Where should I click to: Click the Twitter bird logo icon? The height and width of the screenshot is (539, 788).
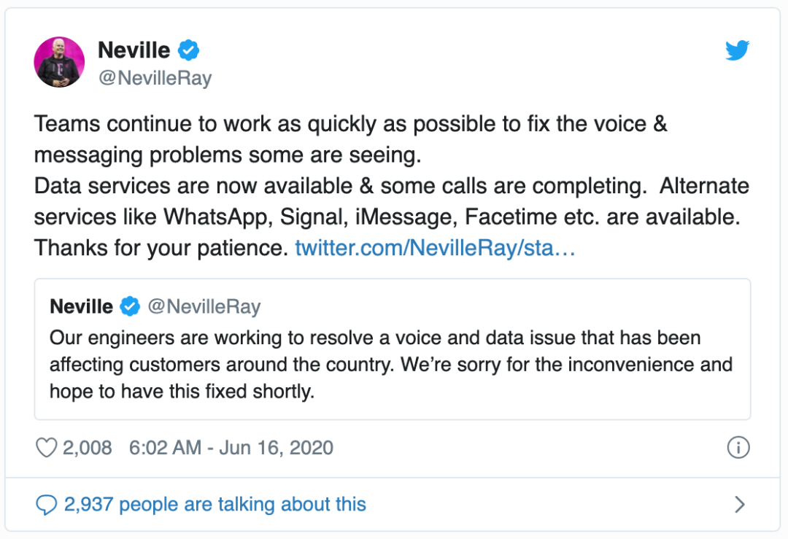click(737, 50)
